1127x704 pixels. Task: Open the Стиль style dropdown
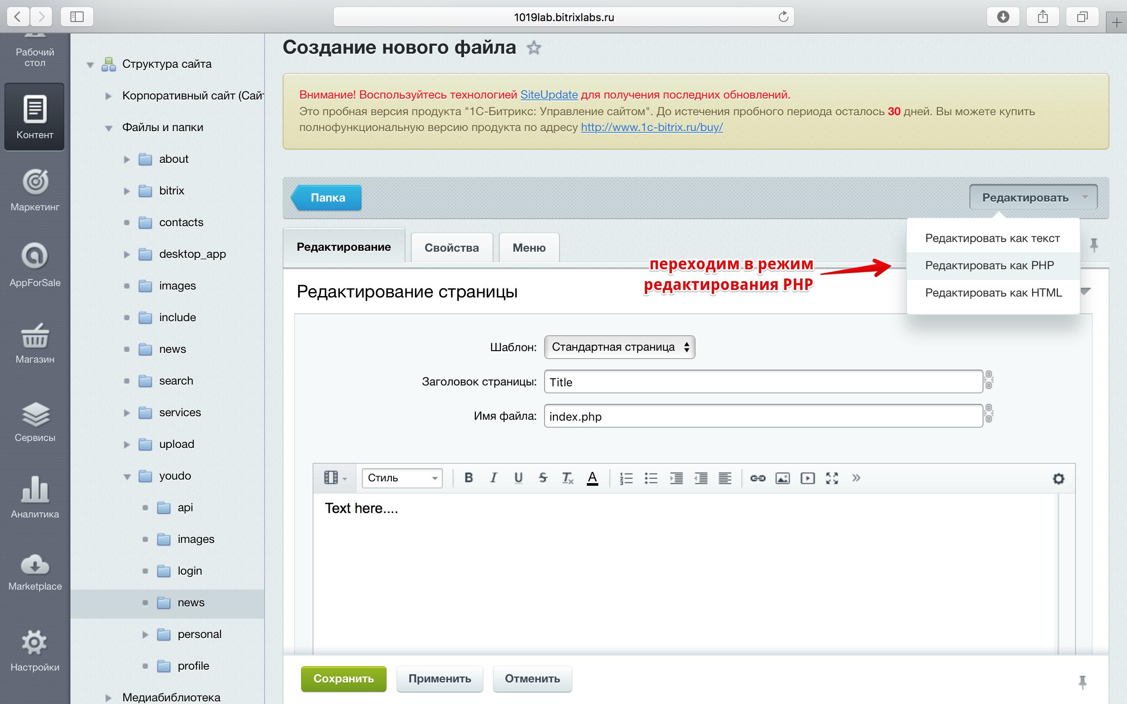(402, 478)
